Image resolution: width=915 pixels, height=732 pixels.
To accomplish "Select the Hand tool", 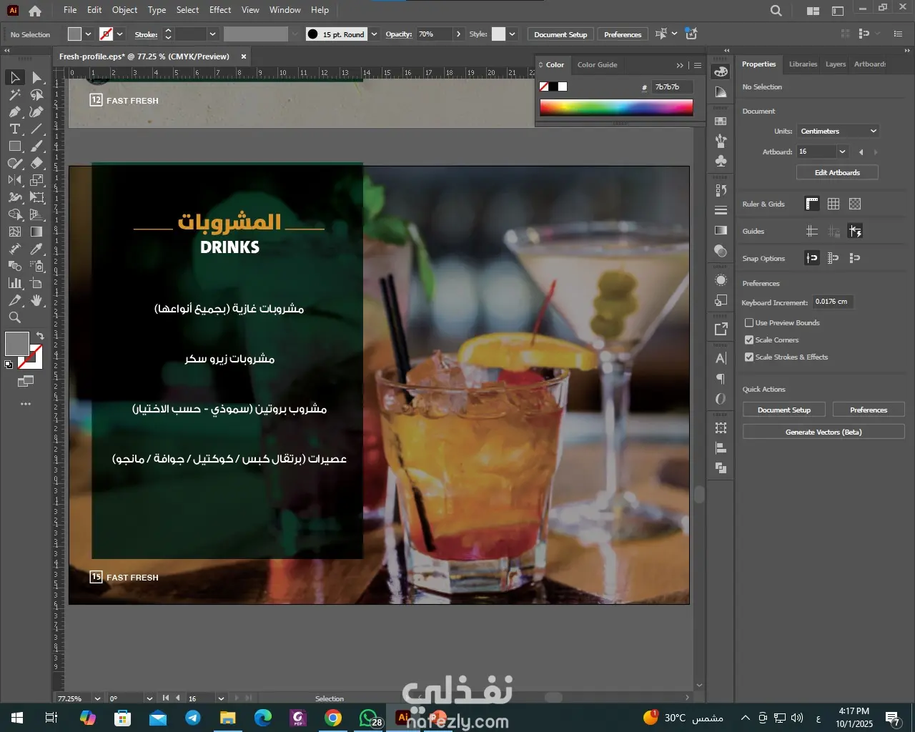I will click(x=37, y=301).
